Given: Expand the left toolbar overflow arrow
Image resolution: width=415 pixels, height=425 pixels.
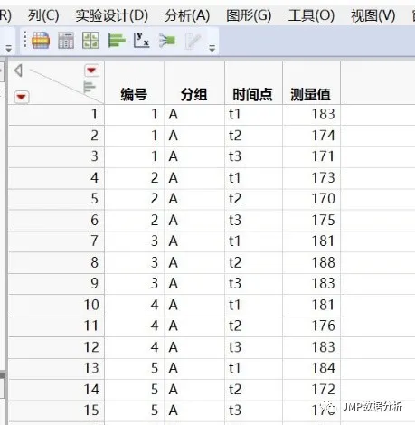Looking at the screenshot, I should coord(9,48).
